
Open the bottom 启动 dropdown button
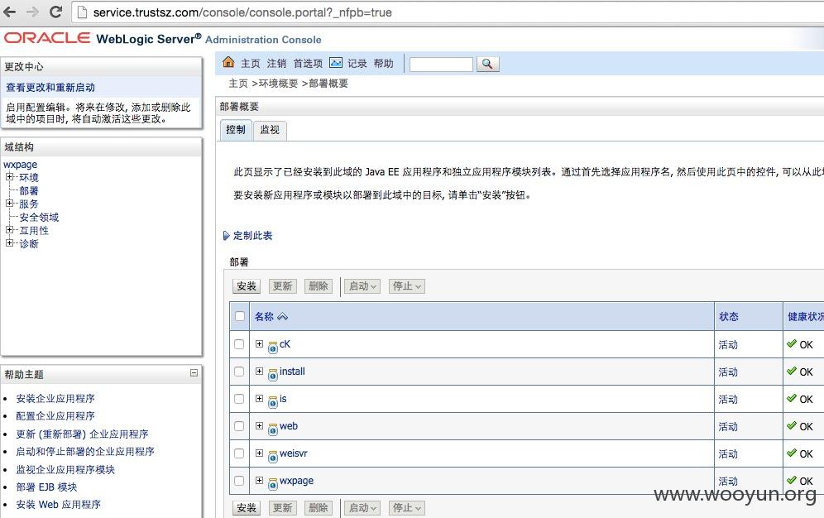click(x=362, y=508)
